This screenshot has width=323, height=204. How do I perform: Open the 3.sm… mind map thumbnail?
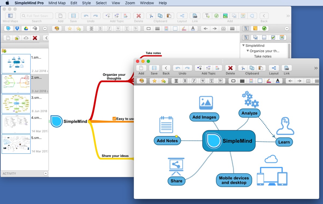[16, 104]
